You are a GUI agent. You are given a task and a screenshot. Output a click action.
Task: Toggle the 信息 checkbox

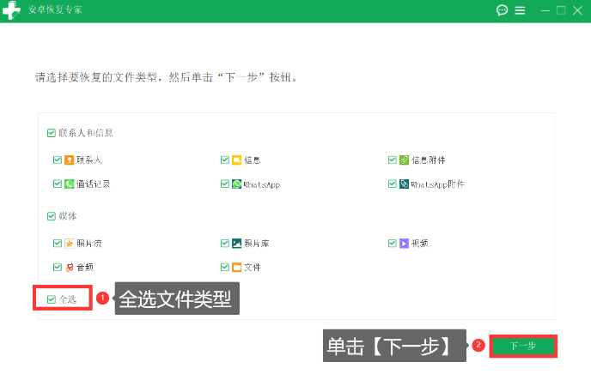(x=225, y=160)
